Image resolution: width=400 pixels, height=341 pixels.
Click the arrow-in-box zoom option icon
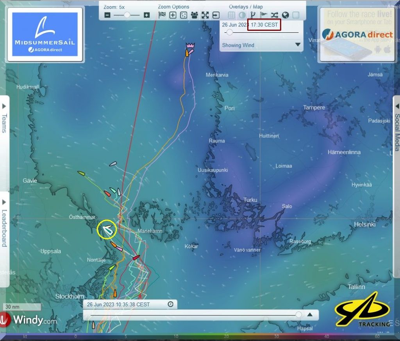tap(216, 15)
